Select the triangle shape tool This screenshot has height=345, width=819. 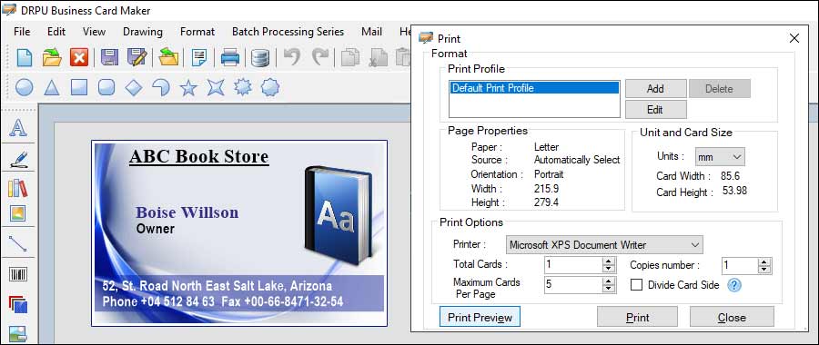click(51, 87)
